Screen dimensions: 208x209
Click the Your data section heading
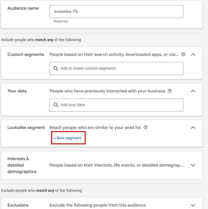pos(17,91)
